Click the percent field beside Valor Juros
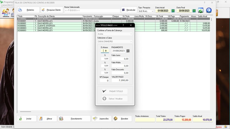Viewport: 230px width, 129px height. (x=105, y=59)
